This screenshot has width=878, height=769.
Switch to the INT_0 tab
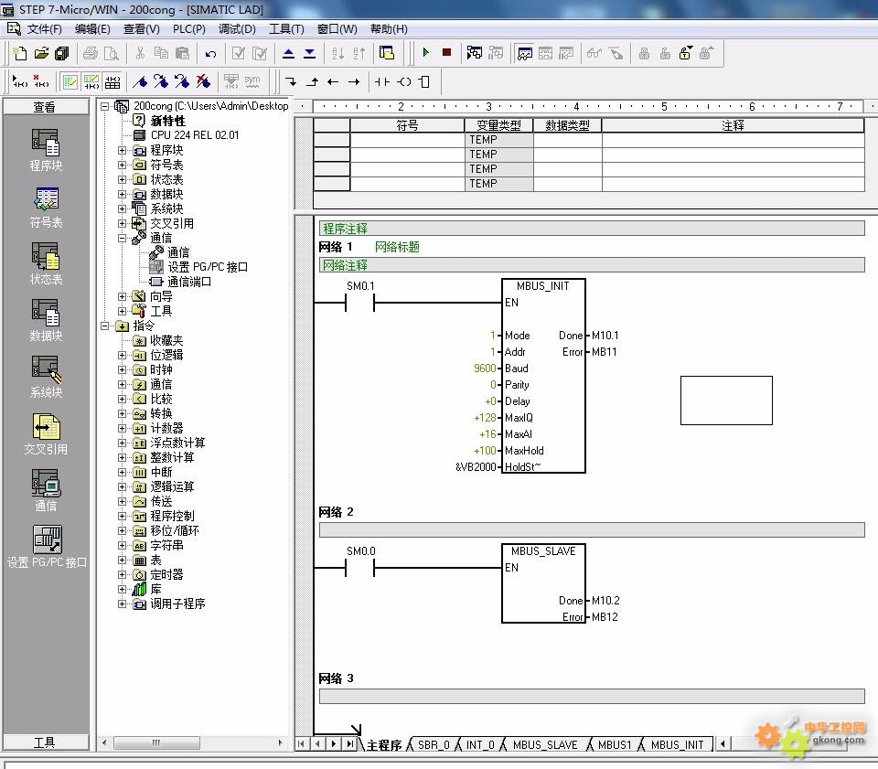tap(480, 745)
